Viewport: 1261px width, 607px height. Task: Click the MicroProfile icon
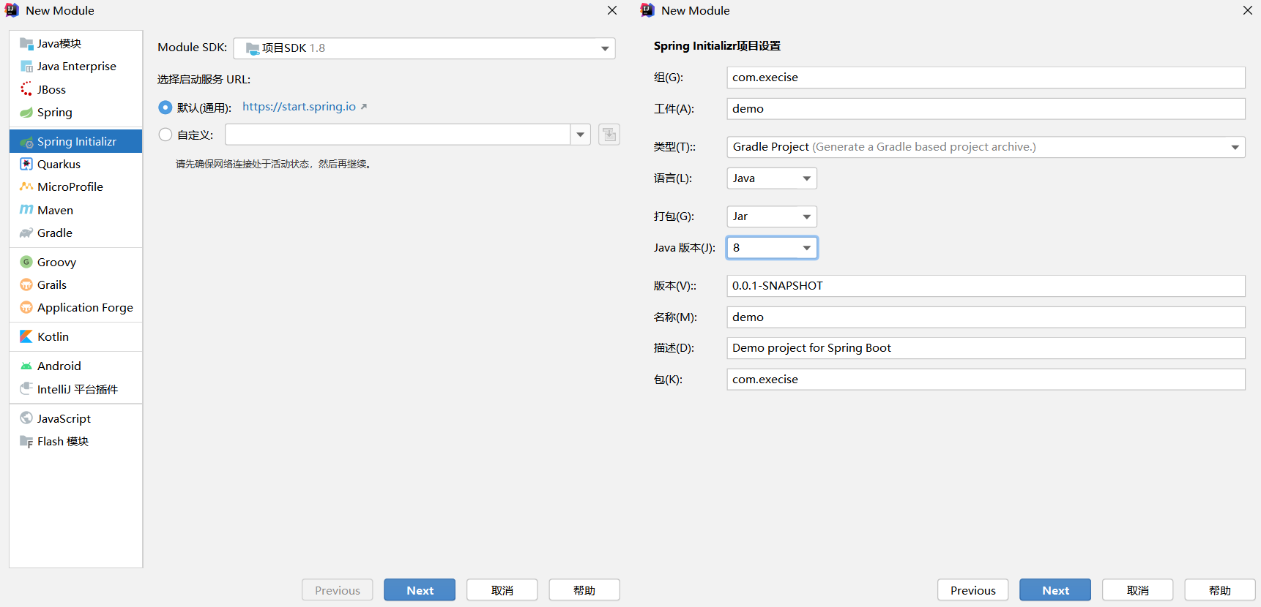tap(26, 186)
